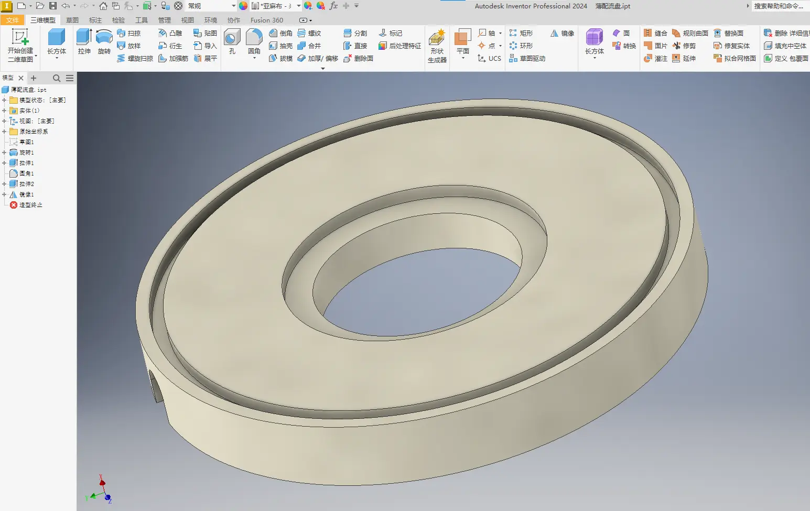This screenshot has height=511, width=810.
Task: Select 造型终止 end-of-part marker
Action: pos(26,205)
